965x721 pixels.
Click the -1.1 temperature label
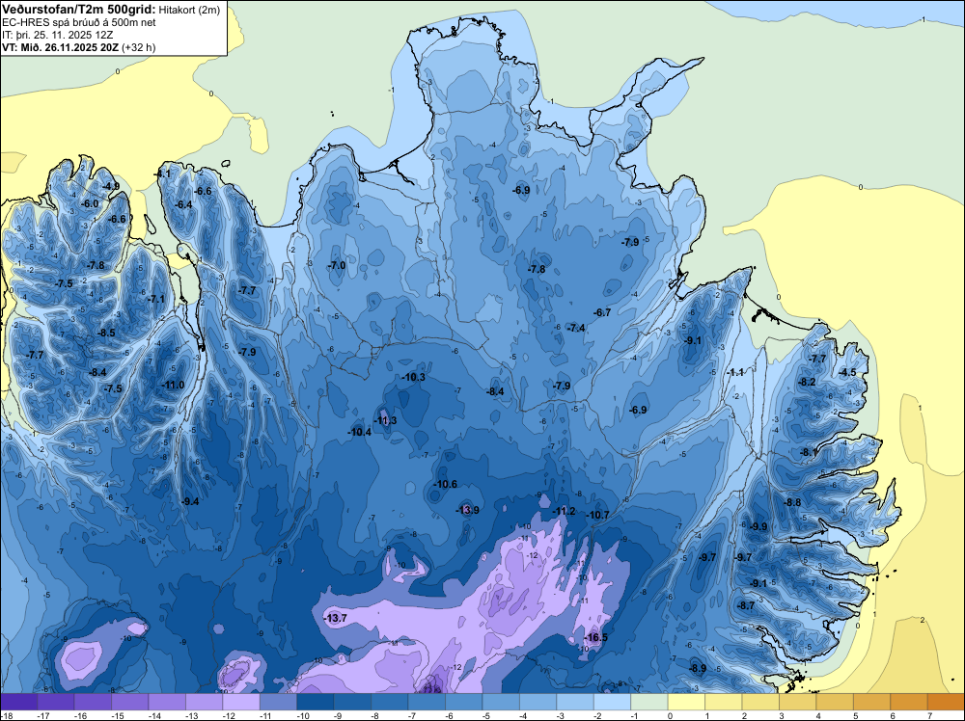735,372
